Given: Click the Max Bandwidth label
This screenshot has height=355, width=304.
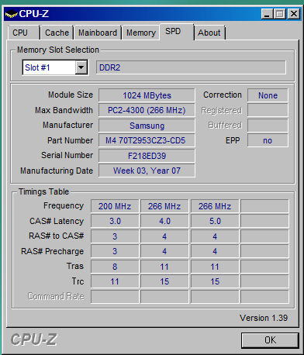Looking at the screenshot, I should click(64, 110).
